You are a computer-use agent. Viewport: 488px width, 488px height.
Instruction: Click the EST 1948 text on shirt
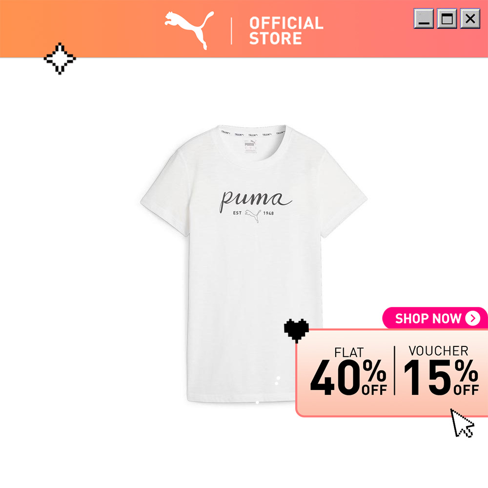[x=253, y=213]
